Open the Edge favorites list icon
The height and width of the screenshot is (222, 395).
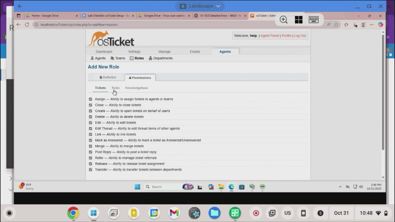pos(346,25)
